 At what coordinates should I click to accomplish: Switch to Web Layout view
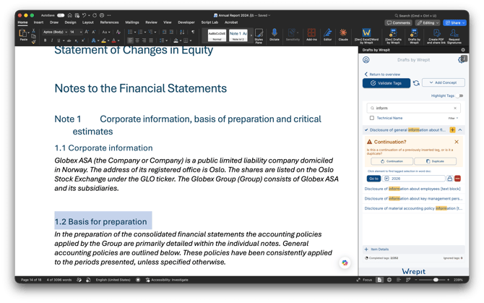[x=389, y=280]
